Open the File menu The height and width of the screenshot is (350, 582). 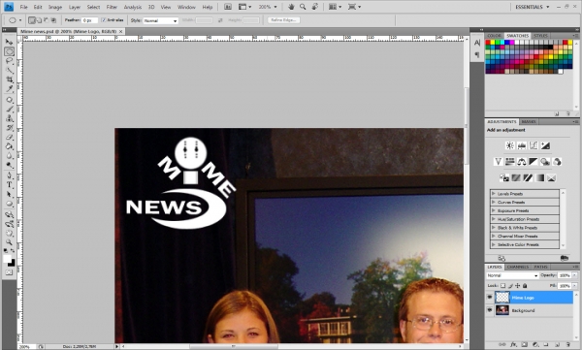[x=23, y=7]
